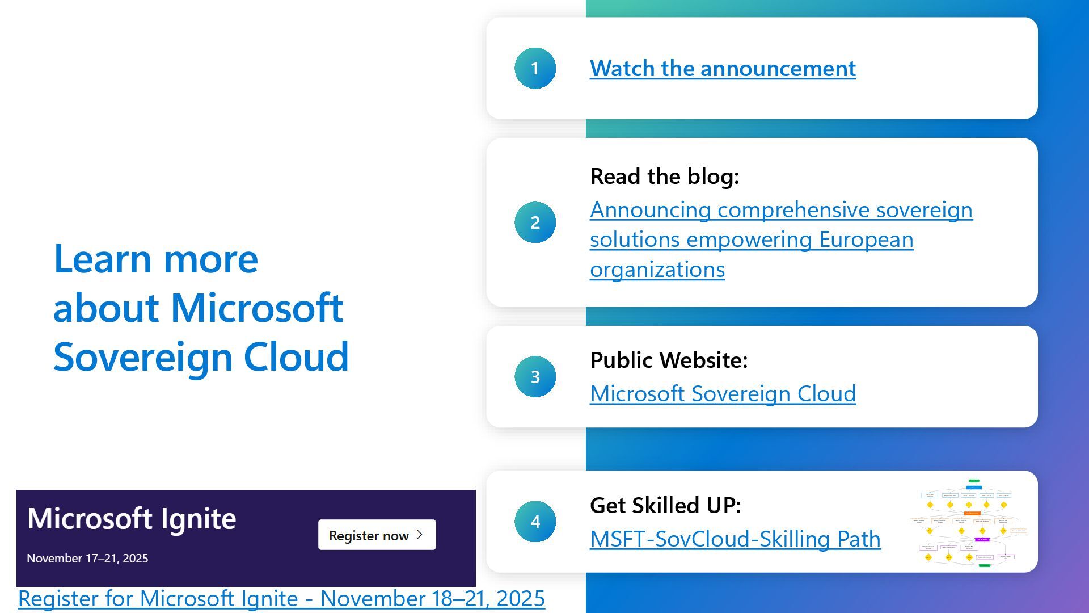Open the Announcing comprehensive sovereign solutions blog link

[x=780, y=210]
